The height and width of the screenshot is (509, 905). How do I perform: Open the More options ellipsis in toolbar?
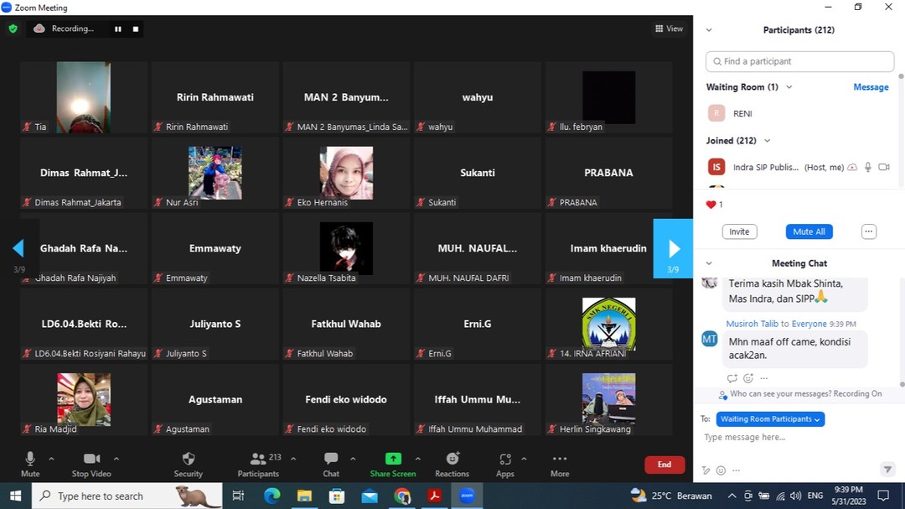pyautogui.click(x=560, y=459)
